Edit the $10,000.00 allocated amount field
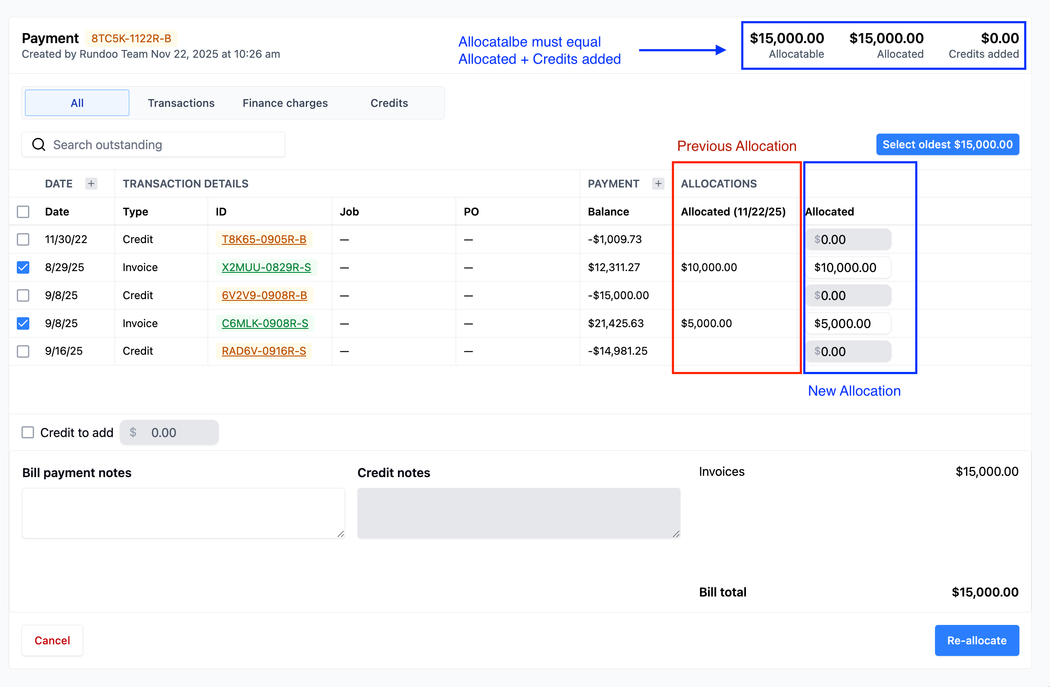This screenshot has height=687, width=1050. coord(847,268)
